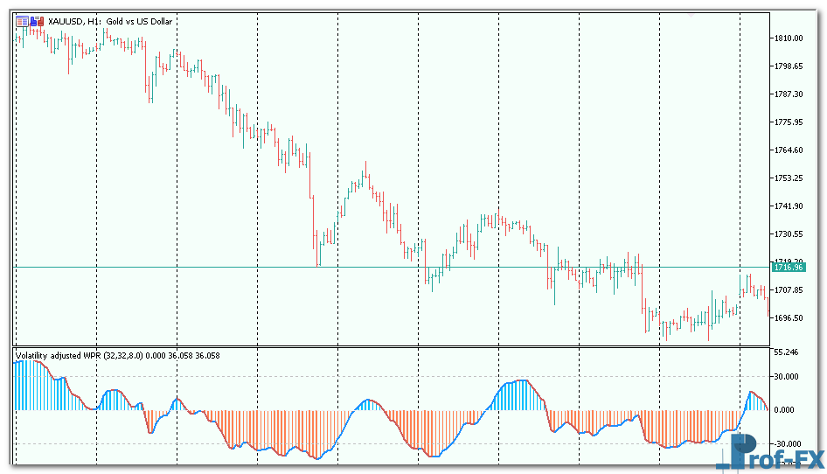Click the 1810.00 price scale label

pos(789,38)
